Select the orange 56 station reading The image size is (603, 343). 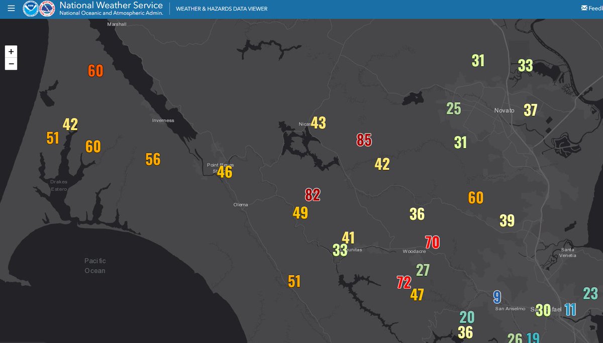click(x=153, y=159)
